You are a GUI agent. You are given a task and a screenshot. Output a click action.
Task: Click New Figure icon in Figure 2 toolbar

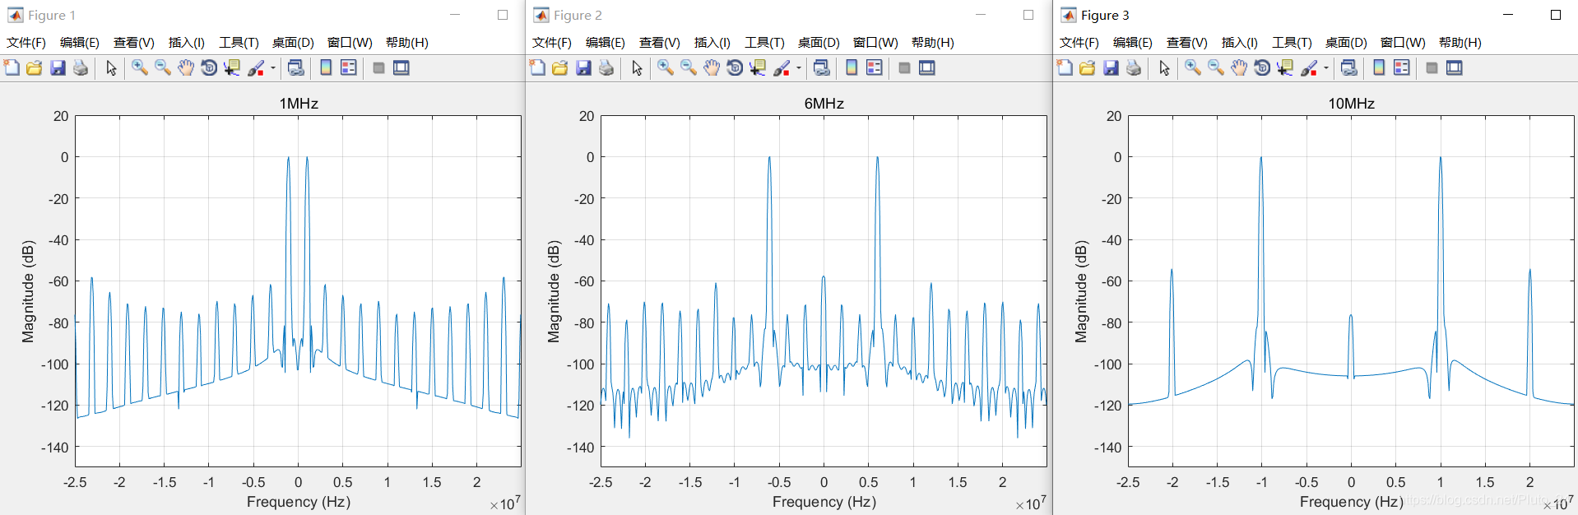(537, 67)
